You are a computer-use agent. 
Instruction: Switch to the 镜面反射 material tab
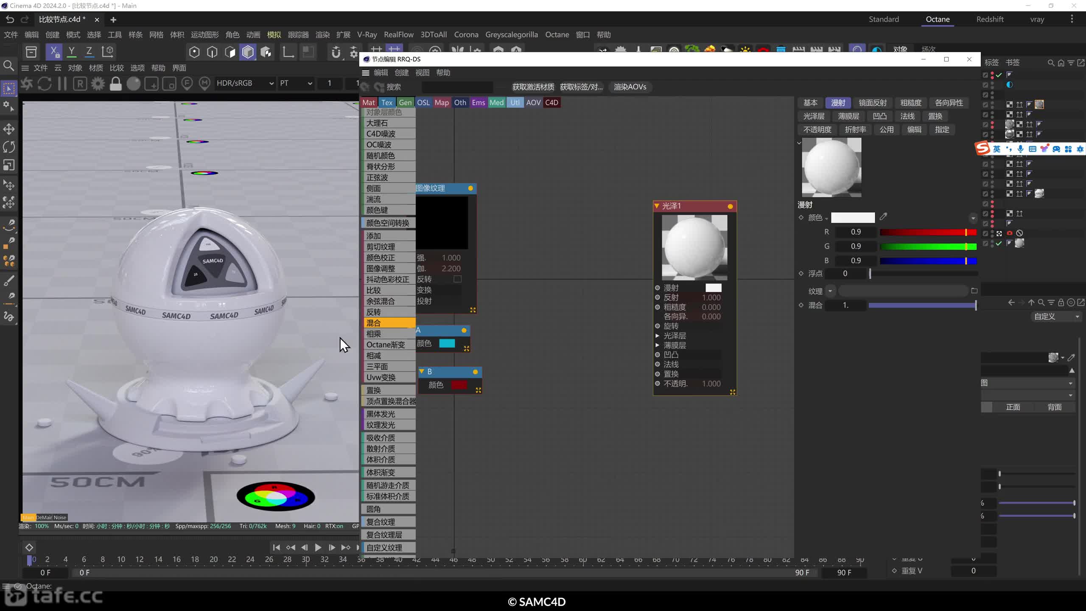pyautogui.click(x=873, y=103)
